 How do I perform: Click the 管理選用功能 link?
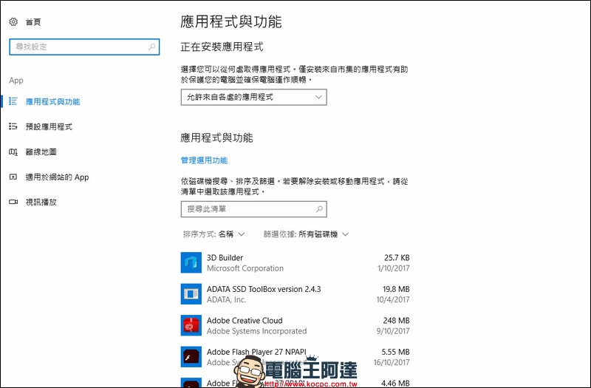(x=205, y=160)
